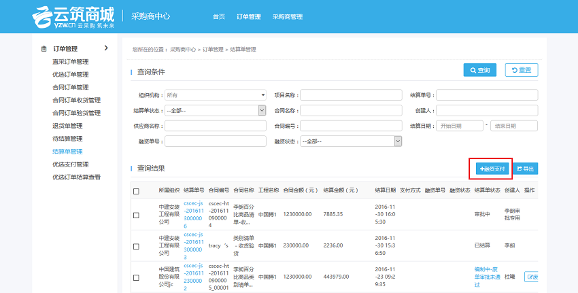578x293 pixels.
Task: Click contract number cell tracy's
Action: tap(218, 245)
